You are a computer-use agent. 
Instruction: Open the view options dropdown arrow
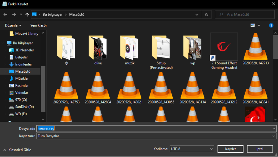[x=259, y=25]
